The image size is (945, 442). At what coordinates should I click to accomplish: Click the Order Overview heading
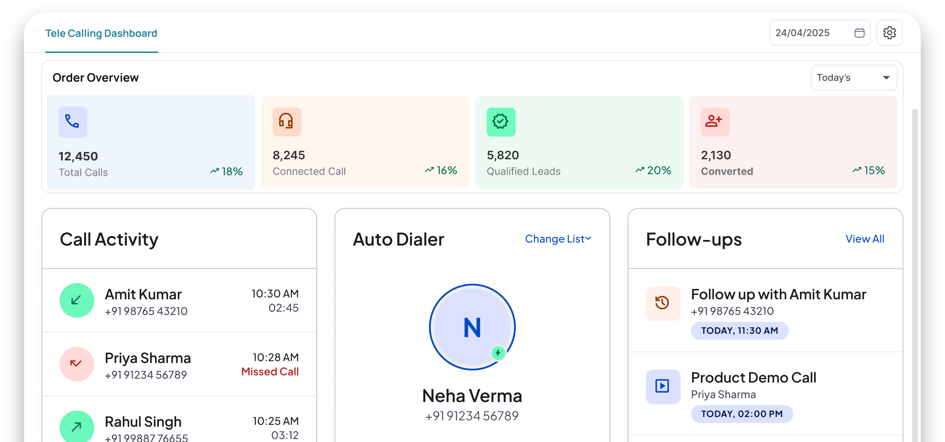(96, 78)
